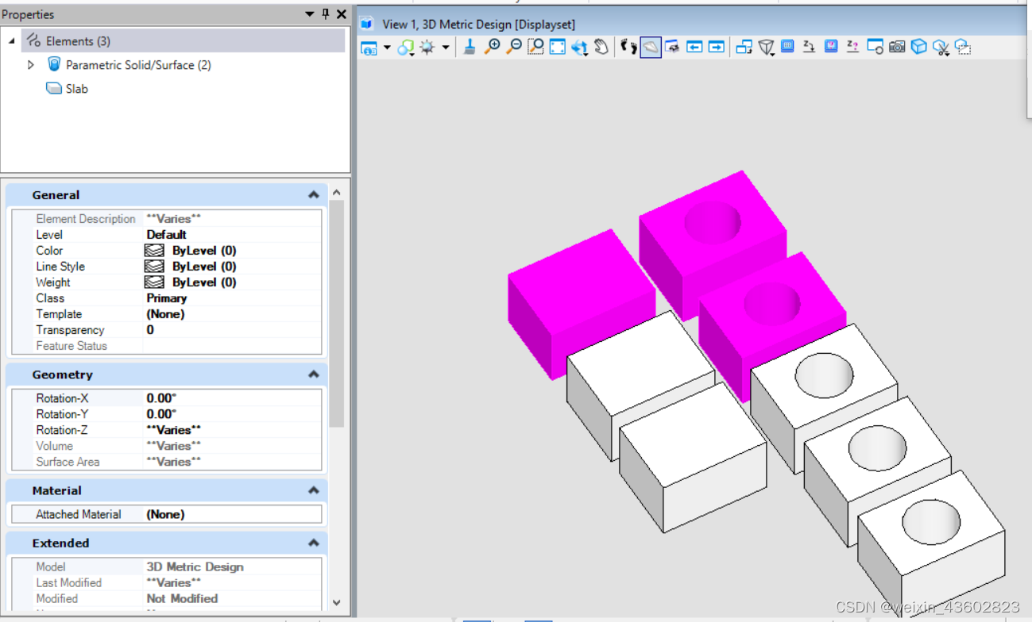The height and width of the screenshot is (622, 1032).
Task: Click the Copy View icon
Action: point(744,48)
